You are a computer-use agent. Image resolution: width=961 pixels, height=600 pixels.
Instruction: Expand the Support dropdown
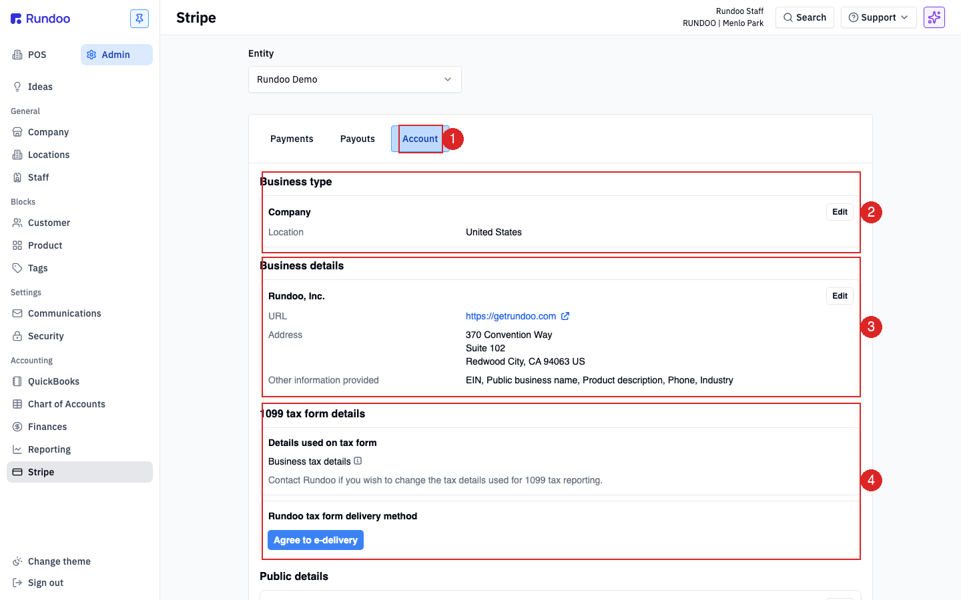879,17
